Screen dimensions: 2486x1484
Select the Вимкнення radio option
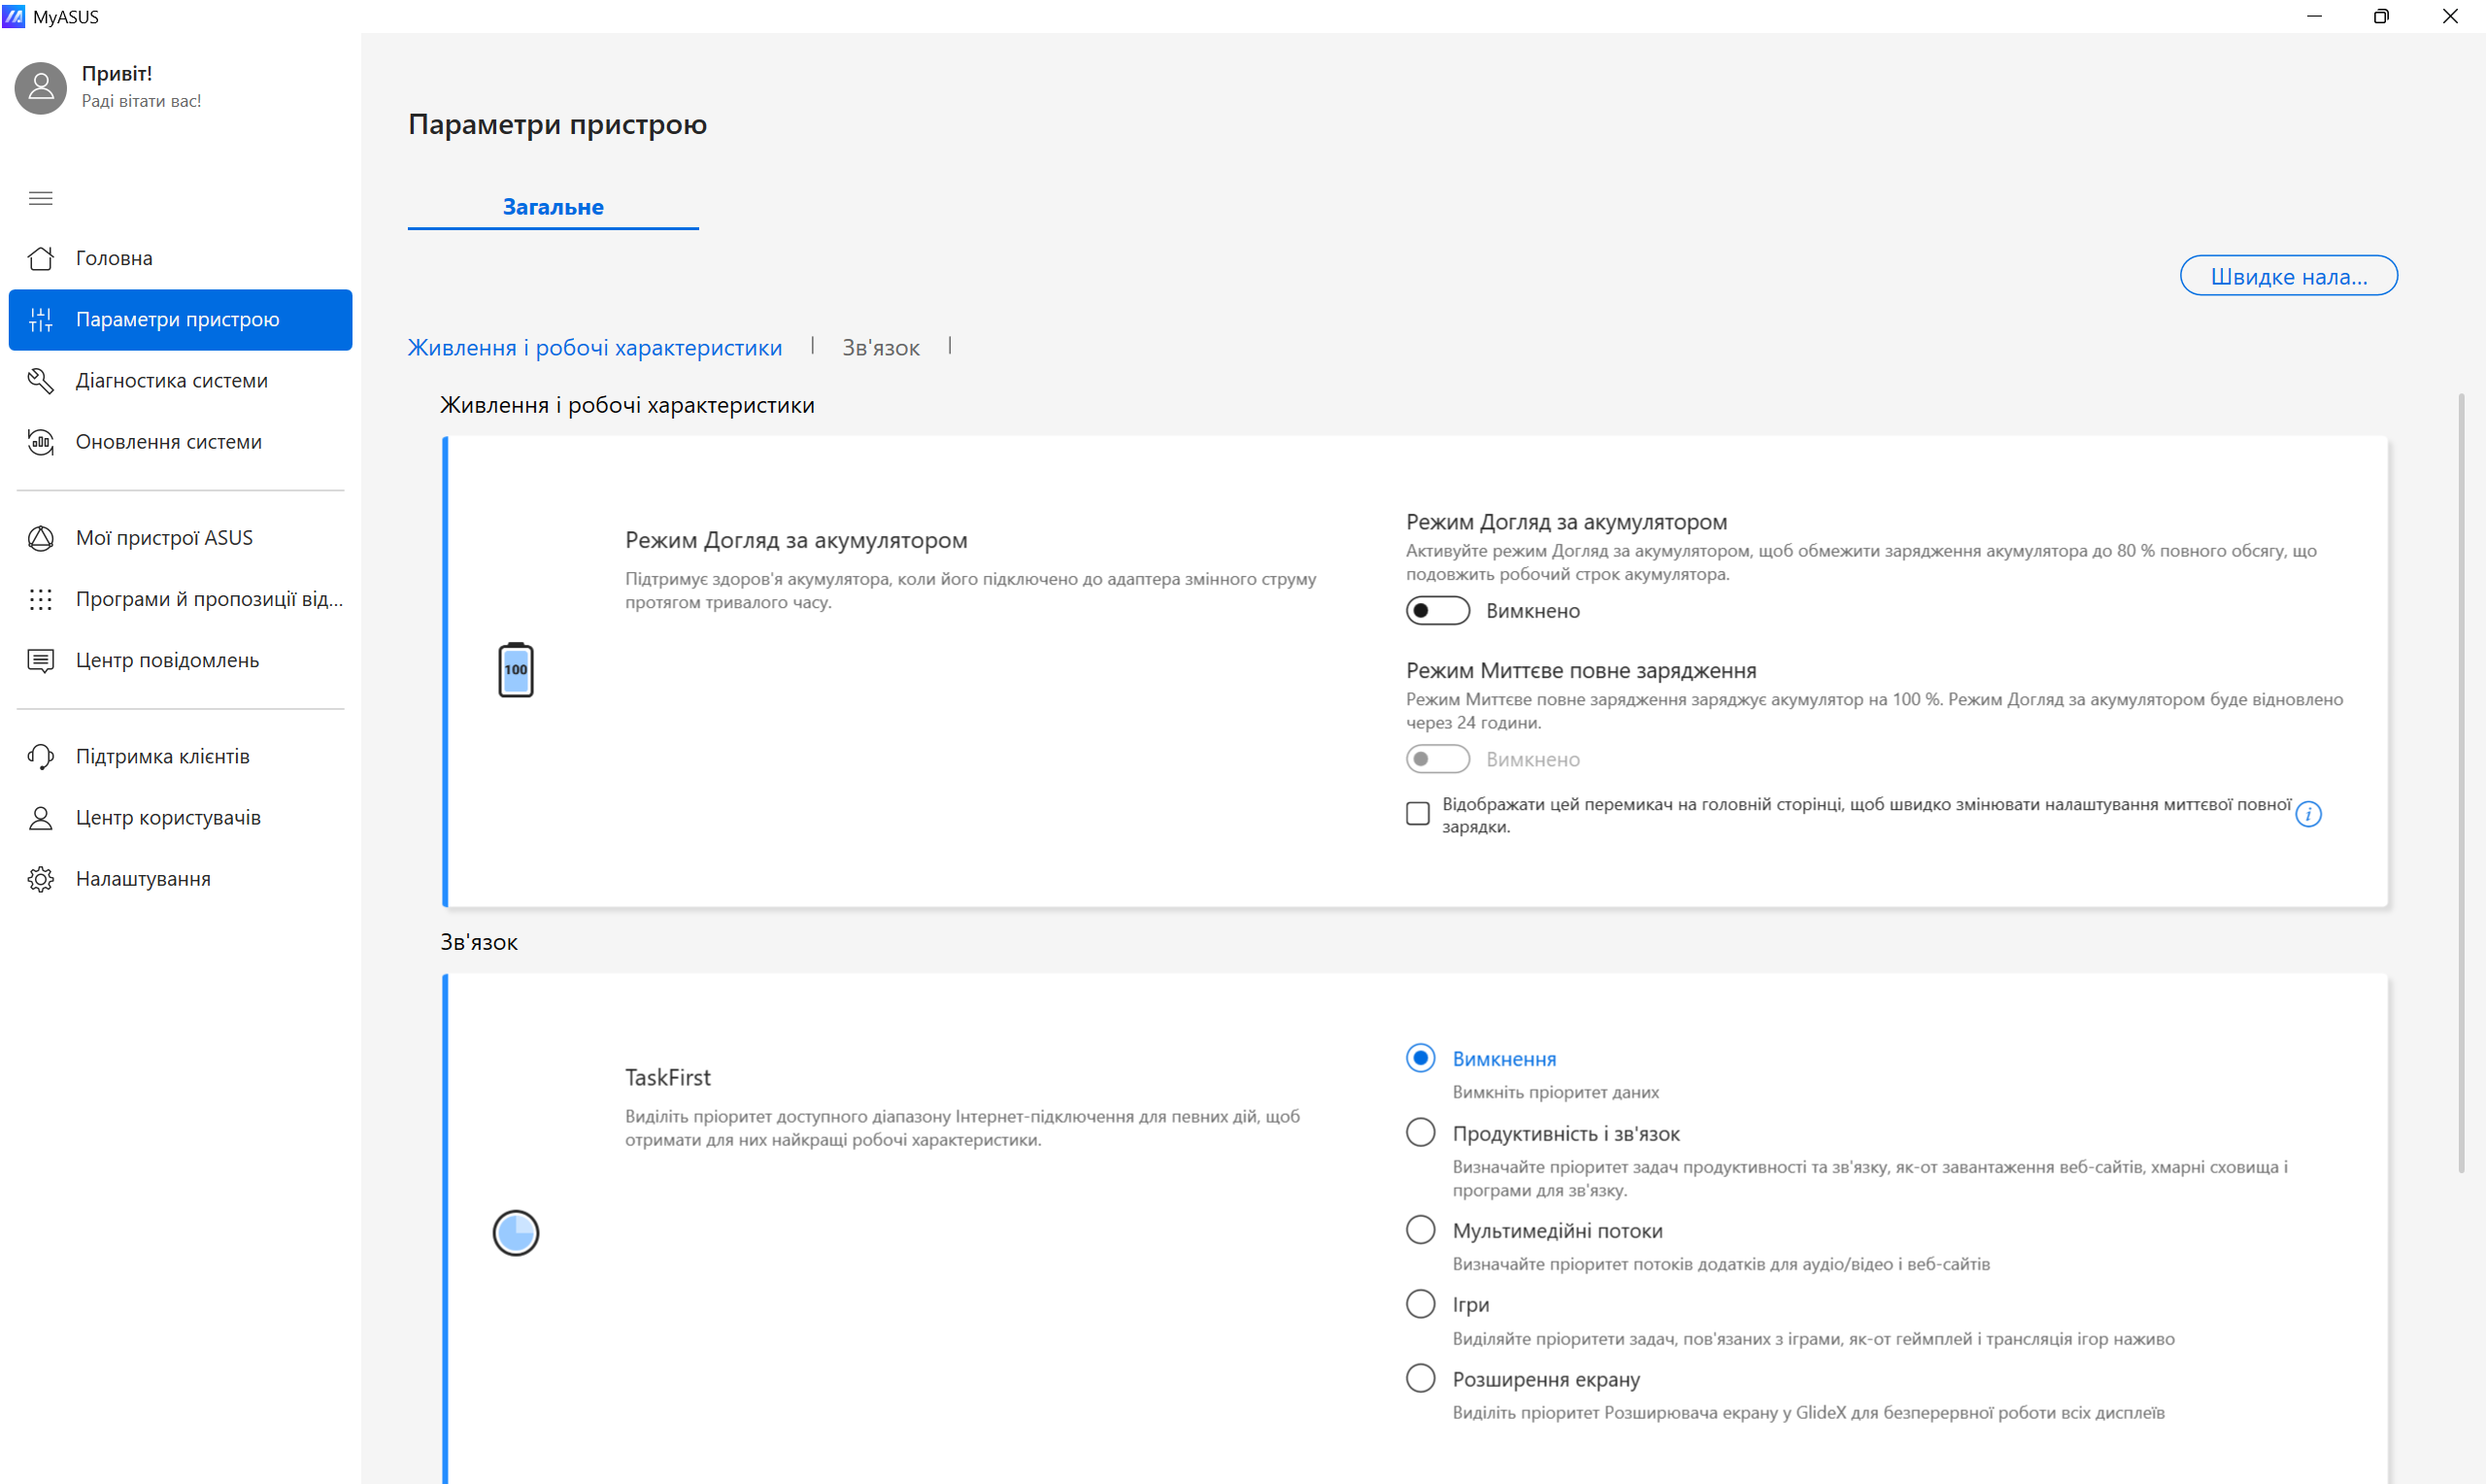tap(1421, 1058)
